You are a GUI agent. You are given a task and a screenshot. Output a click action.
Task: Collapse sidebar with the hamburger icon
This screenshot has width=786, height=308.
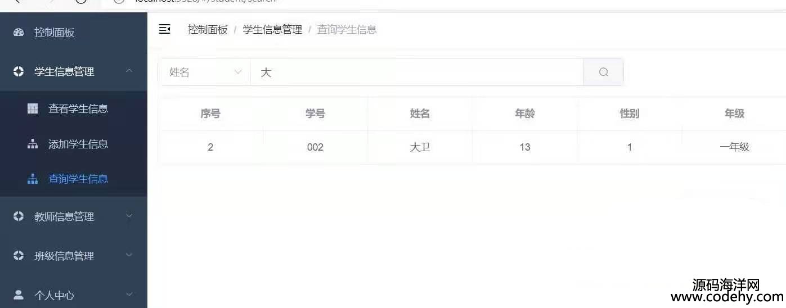point(164,29)
